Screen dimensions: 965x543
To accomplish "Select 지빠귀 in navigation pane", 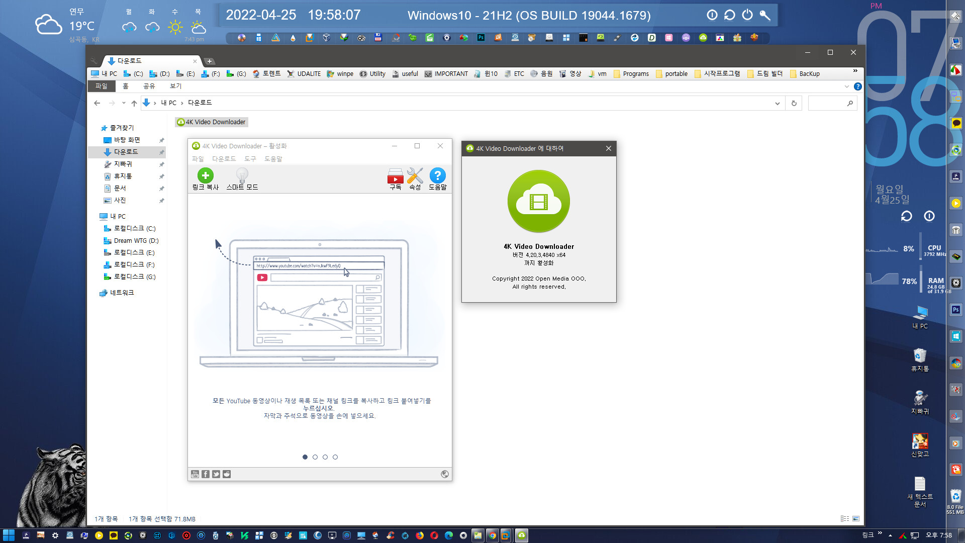I will coord(123,164).
